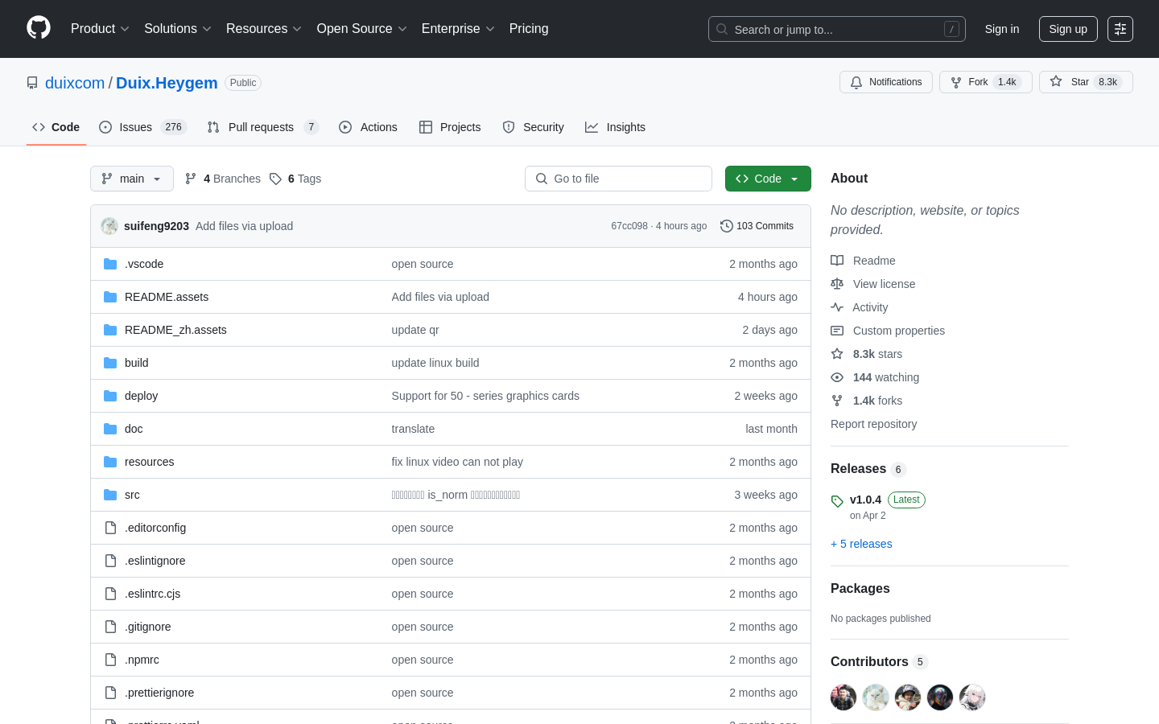Click the src folder icon
Screen dimensions: 1159x724
[x=110, y=495]
